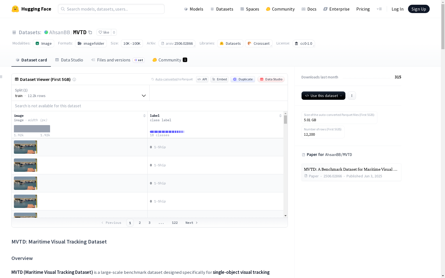Screen dimensions: 445x278
Task: Open the arxiv:2506.02866 tag
Action: tap(177, 43)
